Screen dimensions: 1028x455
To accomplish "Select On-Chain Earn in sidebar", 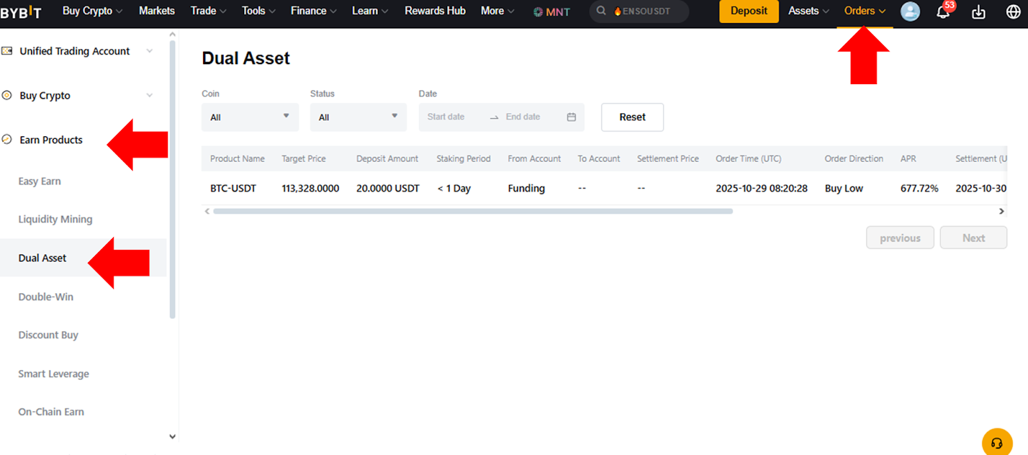I will click(x=51, y=412).
